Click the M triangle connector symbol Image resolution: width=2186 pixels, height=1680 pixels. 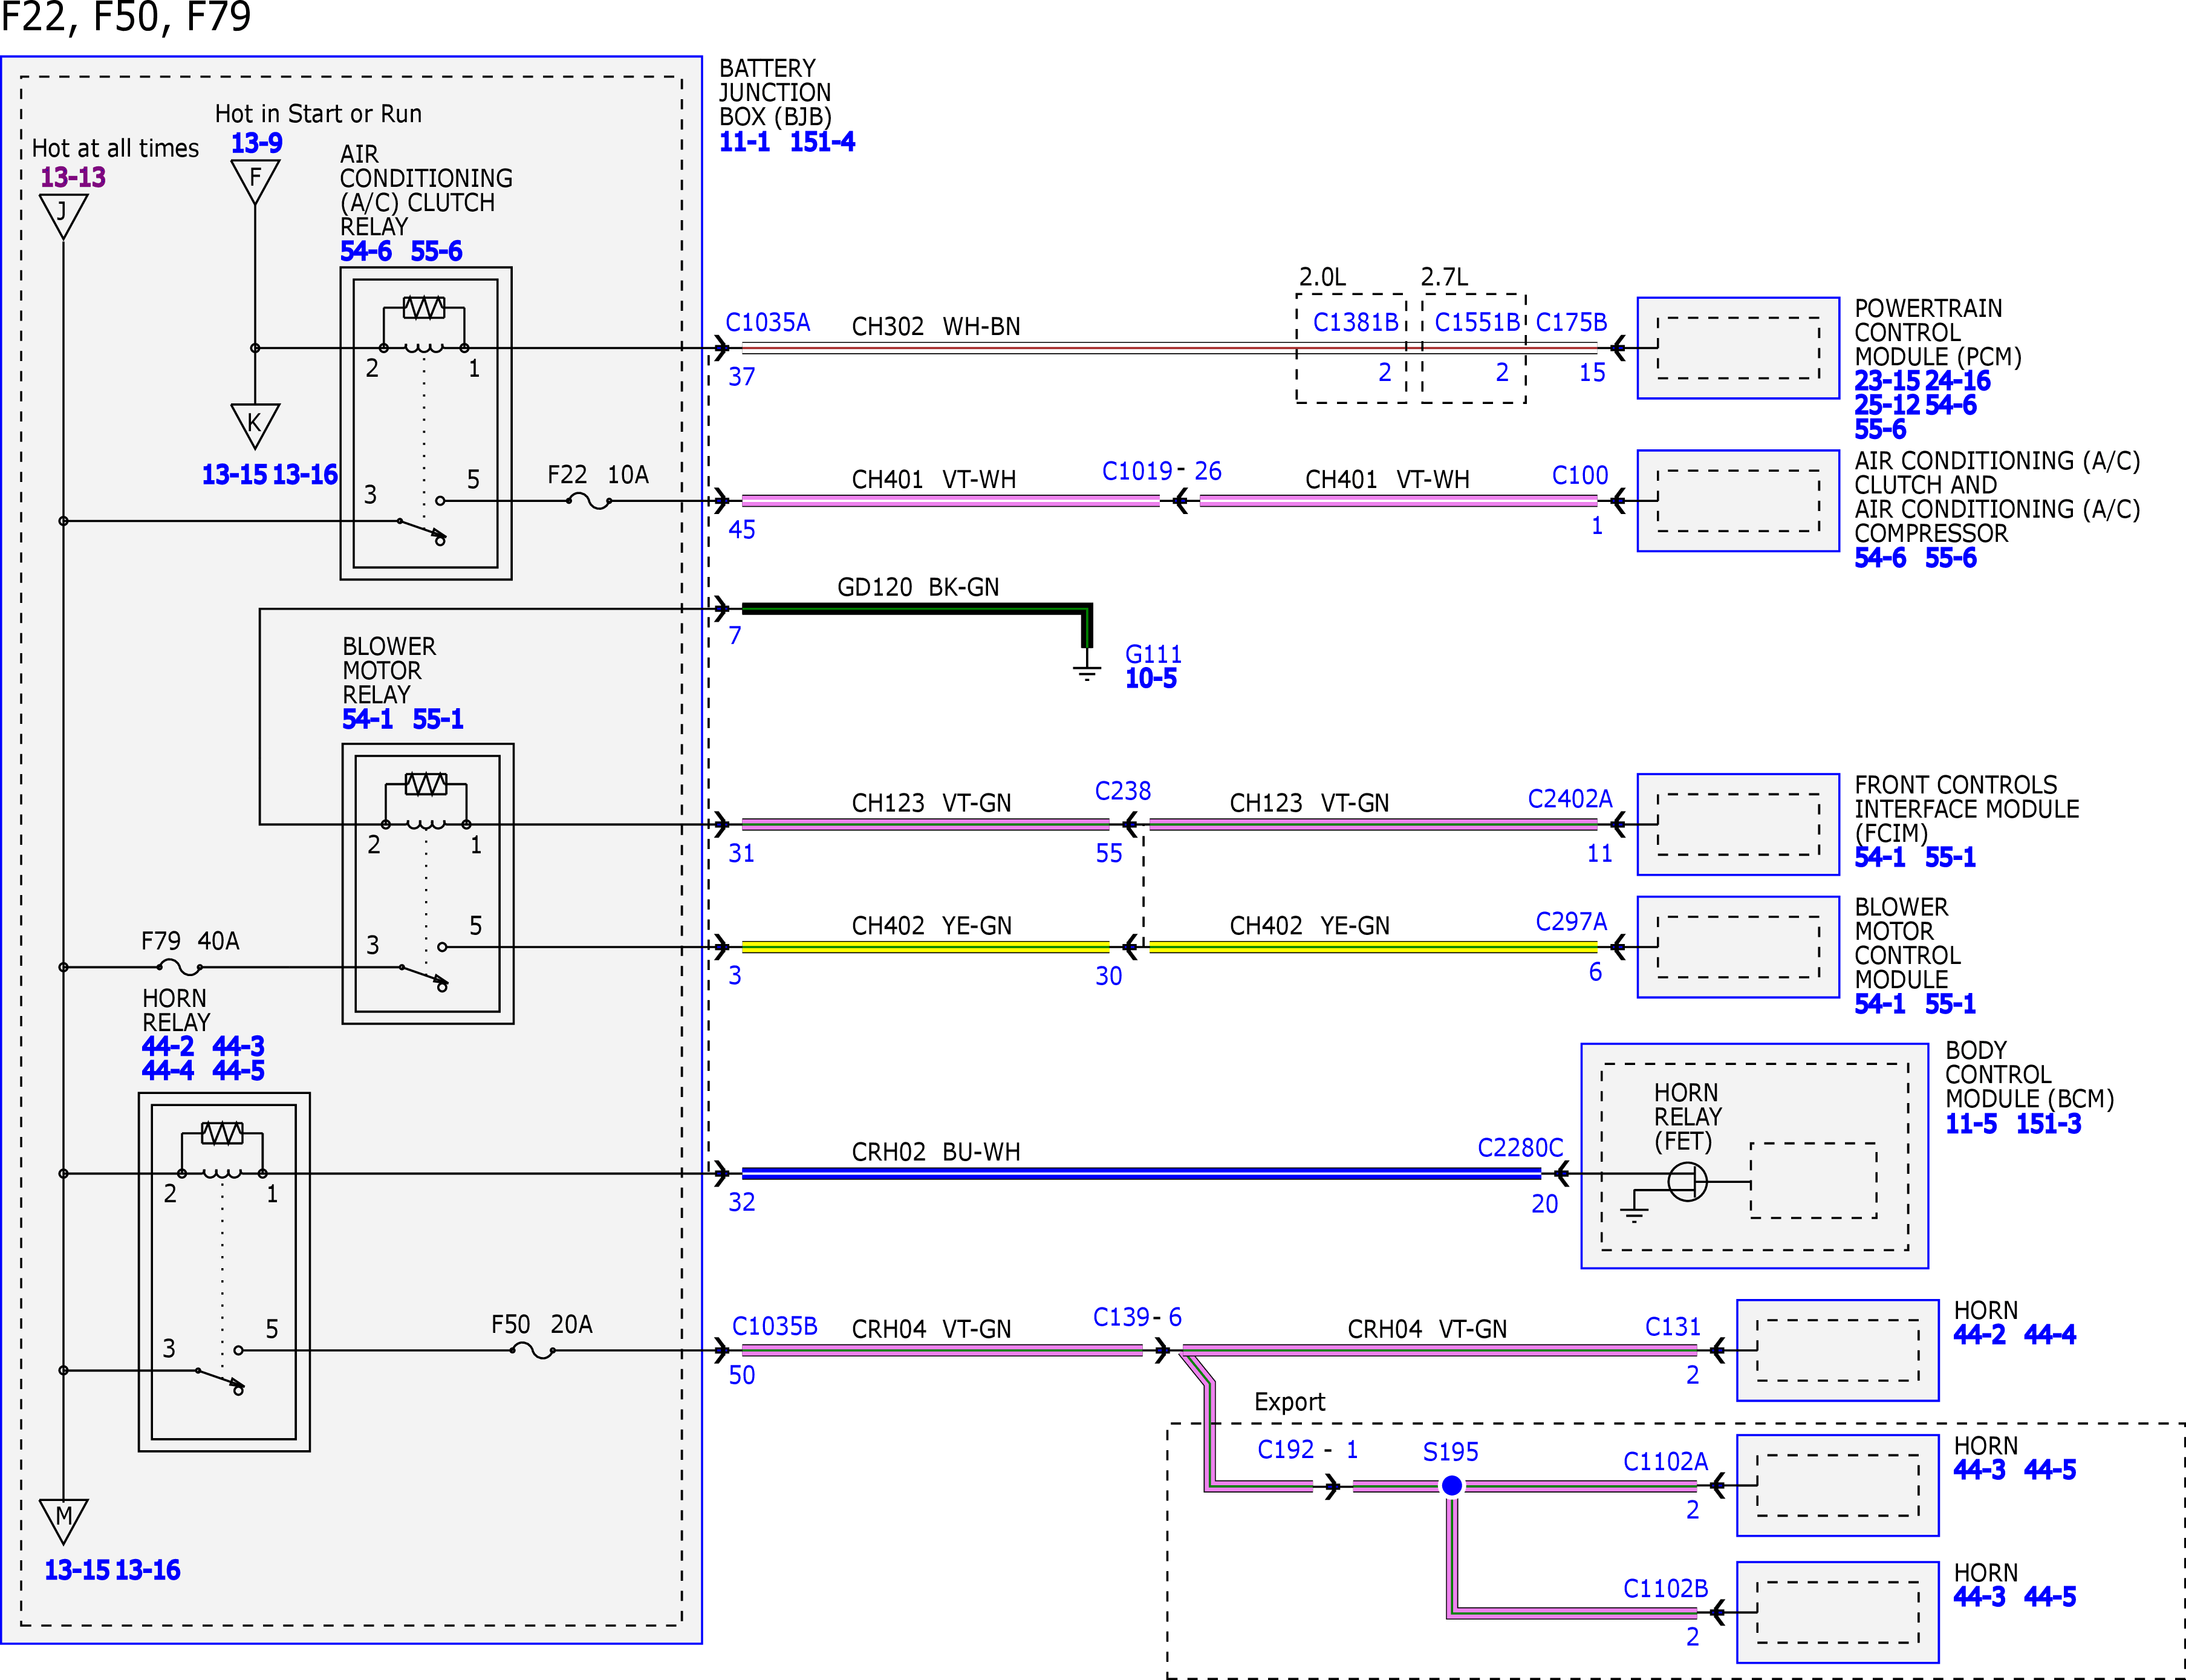point(63,1520)
